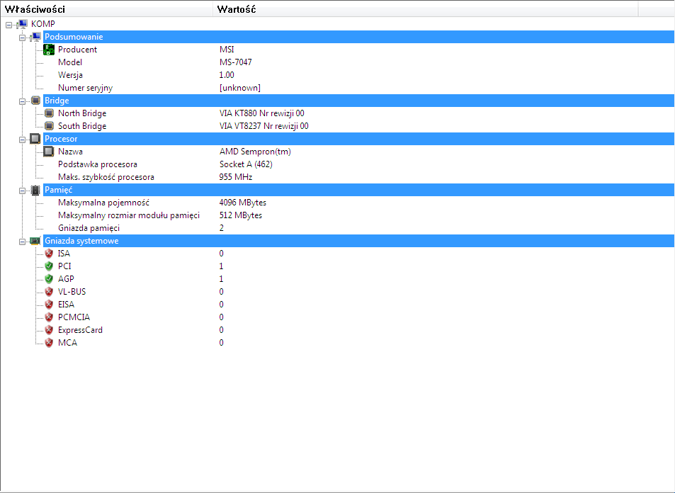
Task: Click the Gniazda systemowe card icon
Action: 35,241
